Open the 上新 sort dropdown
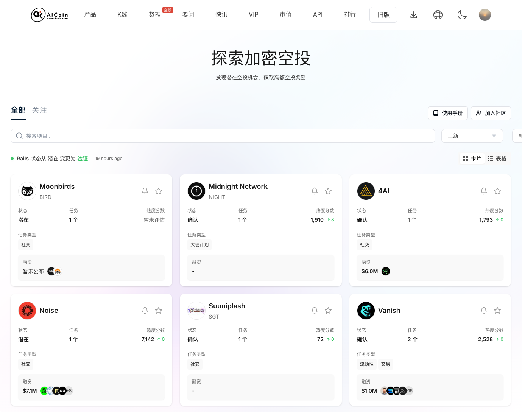 [x=472, y=135]
